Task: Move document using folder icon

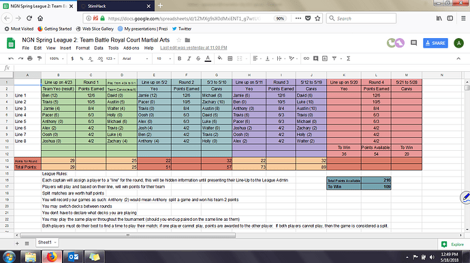Action: coord(187,40)
